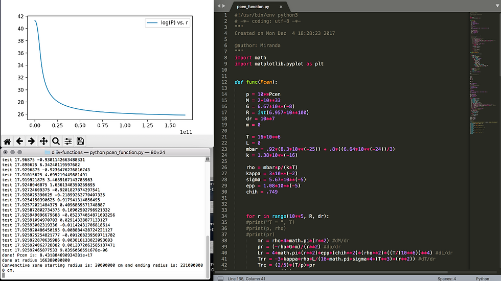Click 'rho = mbar*p/(k*T)' line
This screenshot has width=501, height=281.
[x=271, y=168]
